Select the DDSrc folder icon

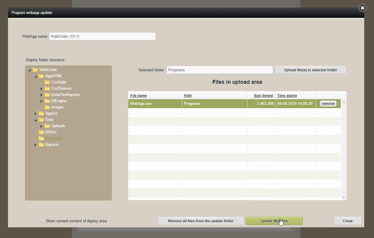41,132
